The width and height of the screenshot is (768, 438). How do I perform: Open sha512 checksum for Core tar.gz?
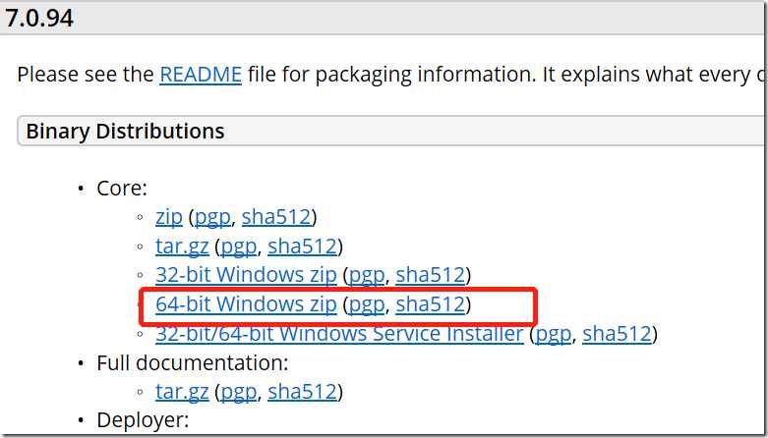click(303, 246)
